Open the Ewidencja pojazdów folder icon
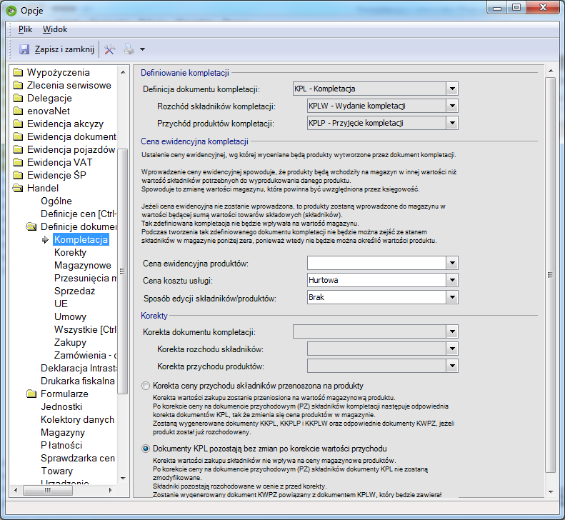Viewport: 565px width, 520px height. point(18,149)
